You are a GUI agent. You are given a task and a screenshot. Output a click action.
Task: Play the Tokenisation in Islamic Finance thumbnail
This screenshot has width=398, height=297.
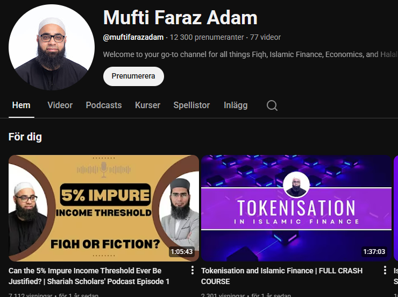pos(296,208)
